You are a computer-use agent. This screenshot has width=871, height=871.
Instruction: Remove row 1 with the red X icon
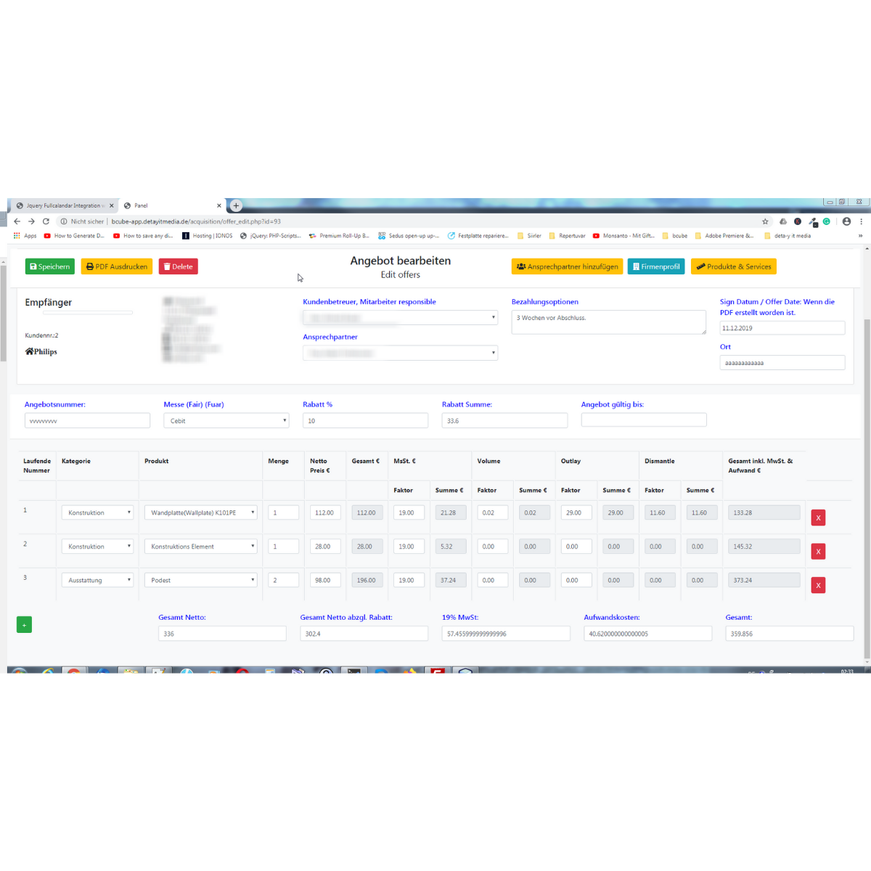818,518
